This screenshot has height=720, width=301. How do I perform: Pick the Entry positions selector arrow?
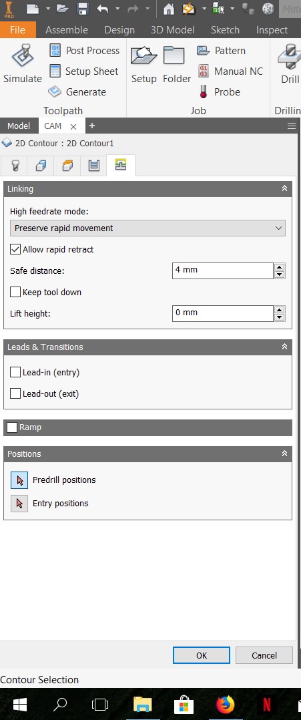pyautogui.click(x=19, y=504)
